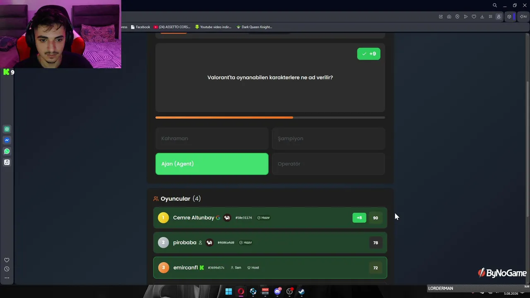The image size is (530, 298).
Task: Open the Windows Start menu
Action: (229, 291)
